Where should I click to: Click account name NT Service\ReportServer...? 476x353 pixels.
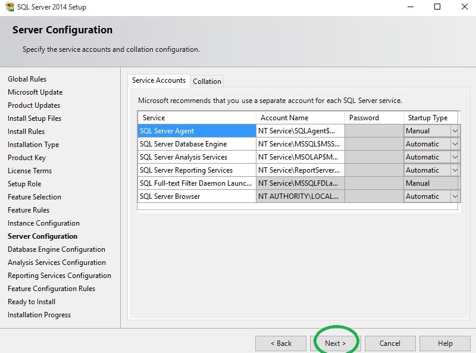300,170
